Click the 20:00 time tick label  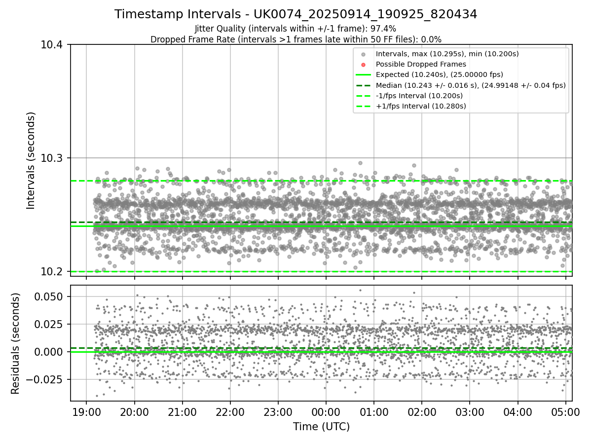click(x=135, y=412)
